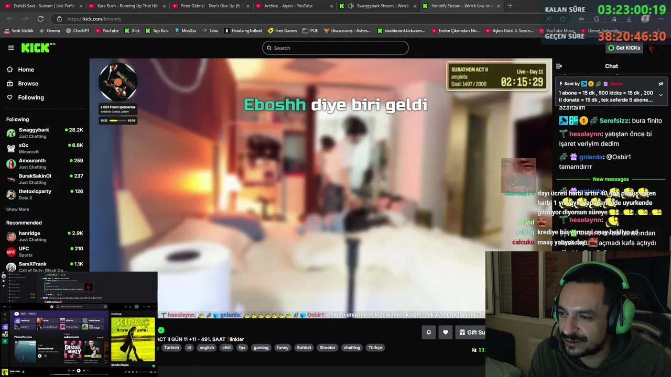Select the Sohbet tag
The image size is (671, 377).
[304, 348]
